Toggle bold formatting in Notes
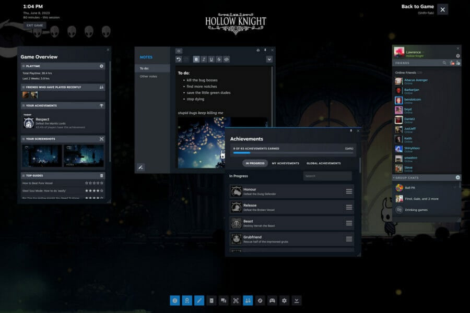Viewport: 470px width, 313px height. [x=196, y=59]
